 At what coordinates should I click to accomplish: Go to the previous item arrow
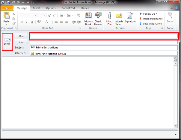click(23, 2)
